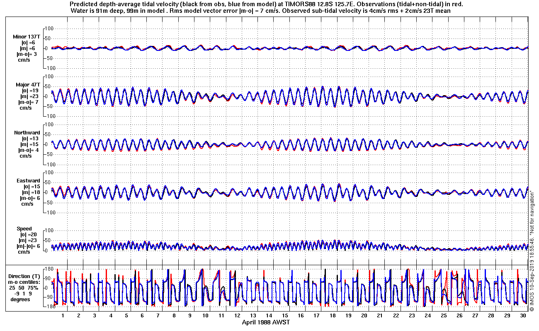Click day '23' on the date axis
This screenshot has height=331, width=539.
(412, 316)
